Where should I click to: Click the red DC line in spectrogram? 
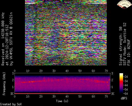point(63,93)
